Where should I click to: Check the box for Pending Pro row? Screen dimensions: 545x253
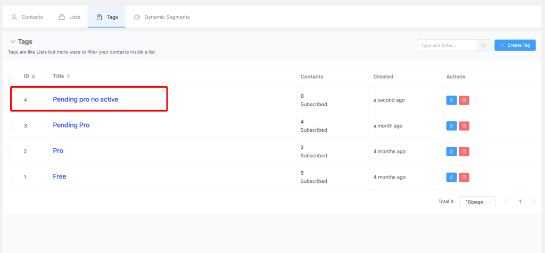coord(9,126)
